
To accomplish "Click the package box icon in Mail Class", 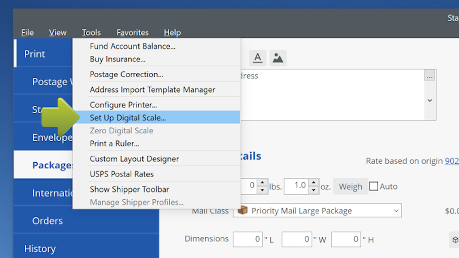I will pyautogui.click(x=243, y=211).
